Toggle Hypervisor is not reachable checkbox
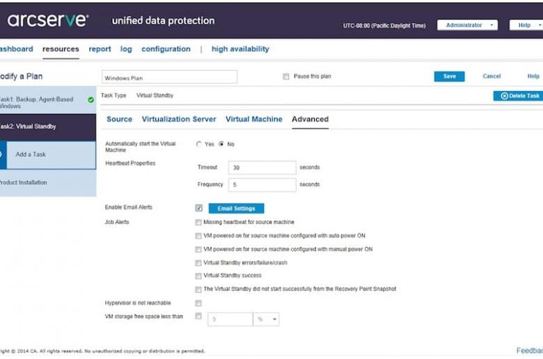The image size is (543, 359). coord(198,303)
